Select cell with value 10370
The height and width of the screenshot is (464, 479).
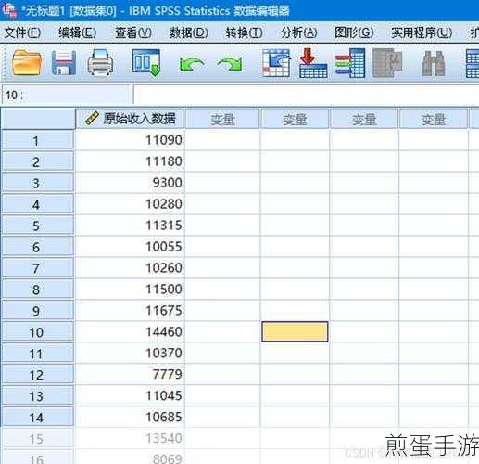click(130, 353)
